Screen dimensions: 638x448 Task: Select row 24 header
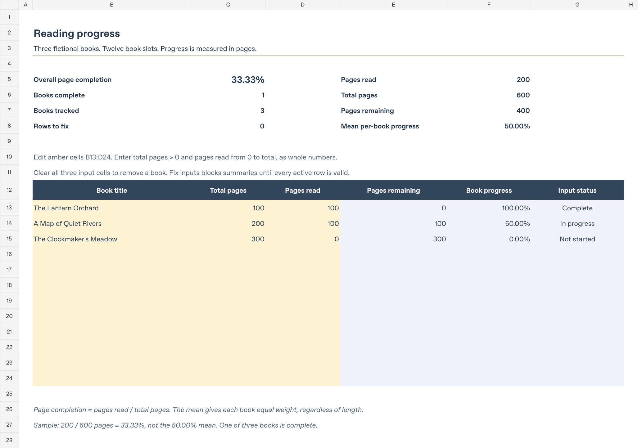point(9,378)
